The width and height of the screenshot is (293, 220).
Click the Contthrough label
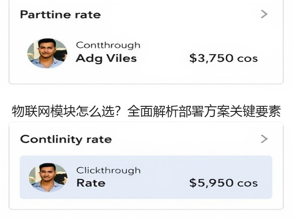[x=108, y=45]
